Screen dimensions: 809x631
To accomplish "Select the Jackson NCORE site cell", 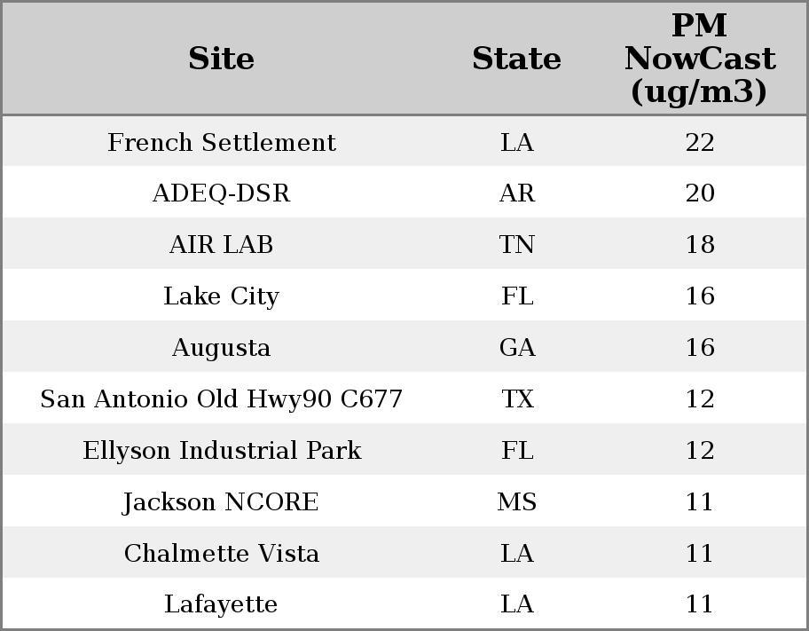I will pyautogui.click(x=222, y=502).
